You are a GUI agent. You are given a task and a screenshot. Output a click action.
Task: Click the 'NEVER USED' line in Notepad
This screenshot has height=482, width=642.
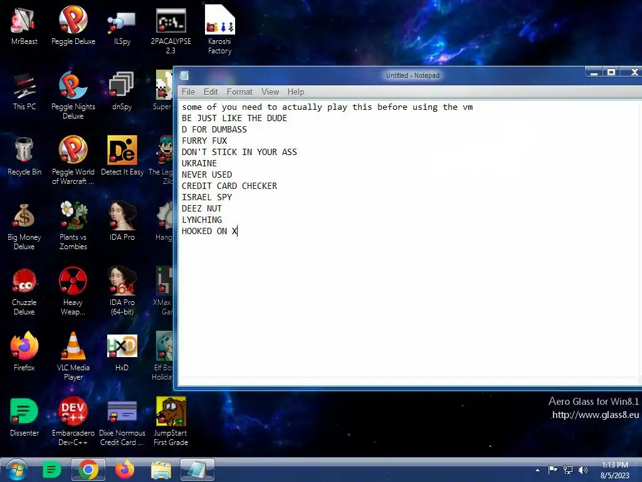click(x=207, y=174)
